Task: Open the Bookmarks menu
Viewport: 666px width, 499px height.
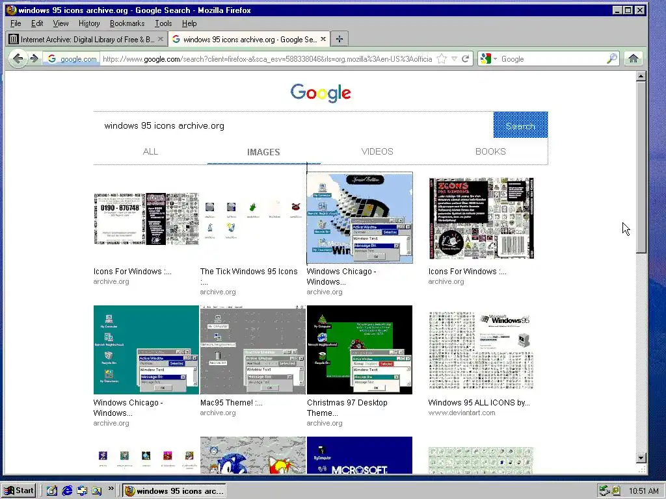Action: (127, 23)
